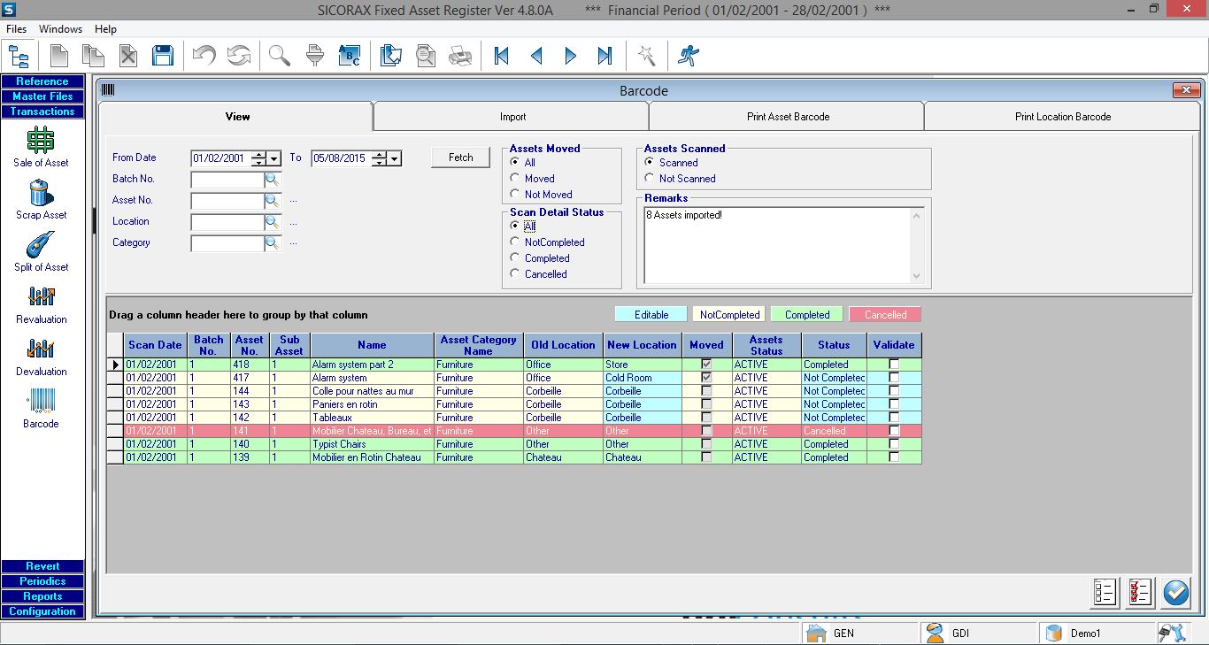The image size is (1209, 645).
Task: Open Search with the magnifier toolbar icon
Action: (x=280, y=57)
